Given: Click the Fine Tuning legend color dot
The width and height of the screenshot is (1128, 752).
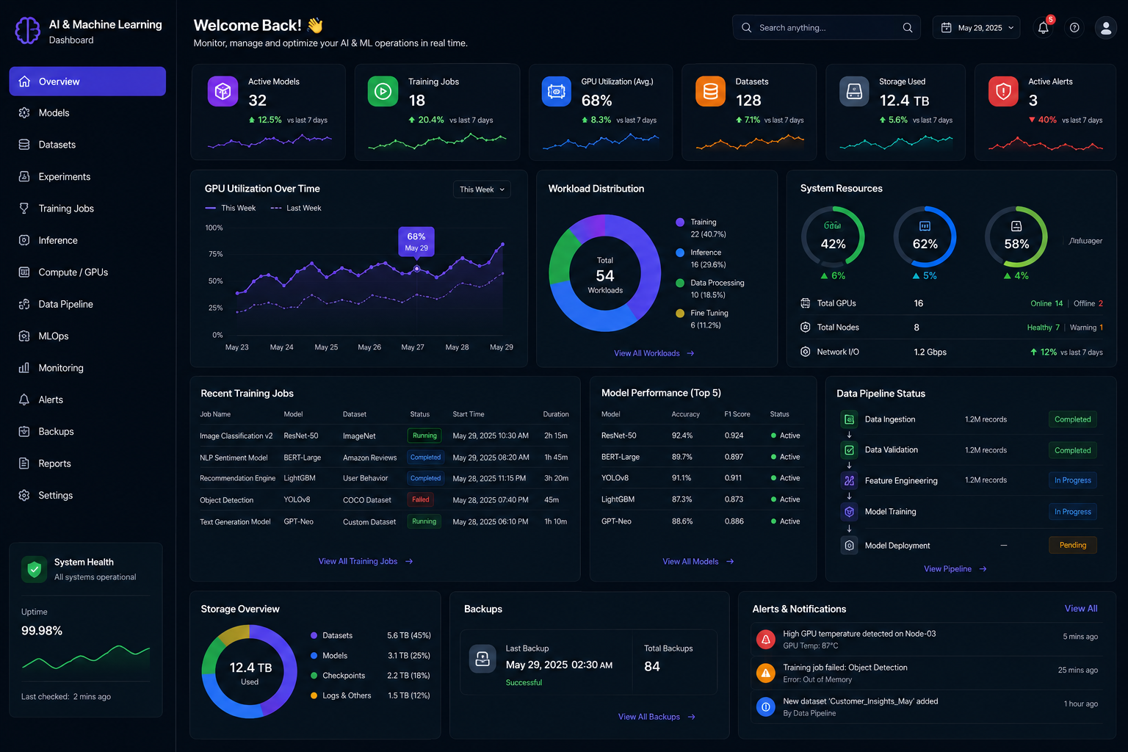Looking at the screenshot, I should (680, 314).
